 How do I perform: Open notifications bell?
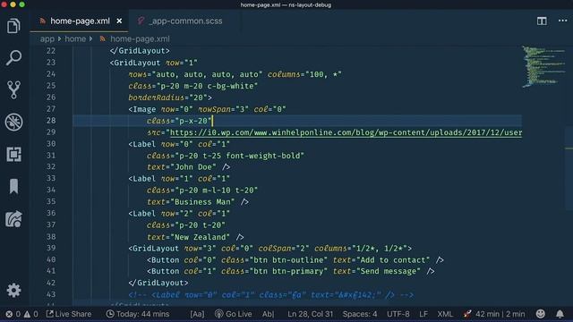click(560, 314)
